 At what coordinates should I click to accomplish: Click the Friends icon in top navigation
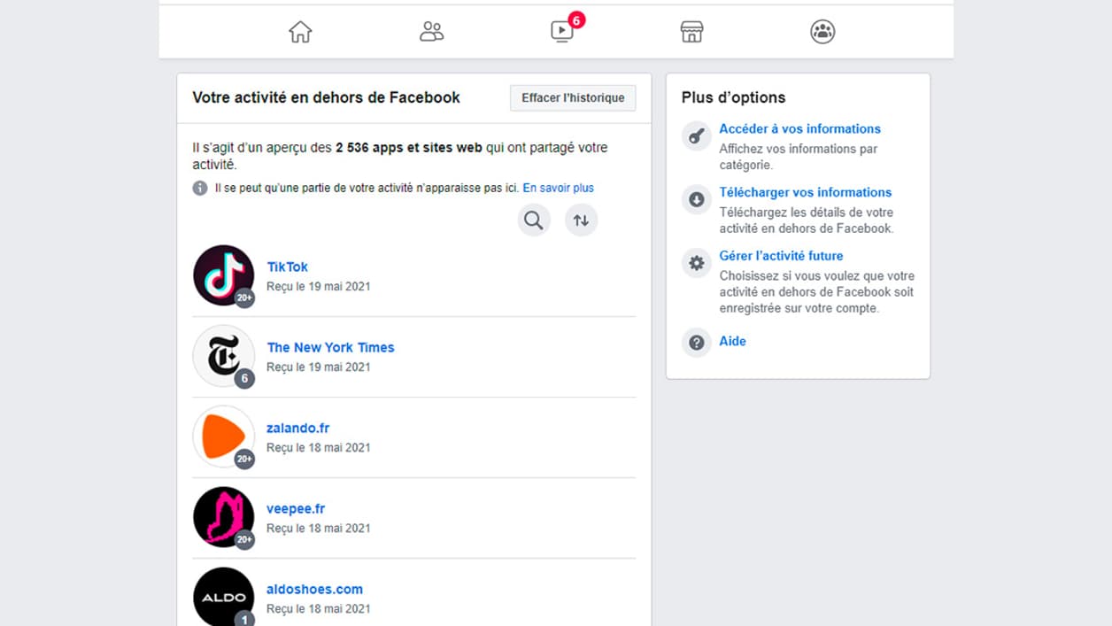point(431,31)
